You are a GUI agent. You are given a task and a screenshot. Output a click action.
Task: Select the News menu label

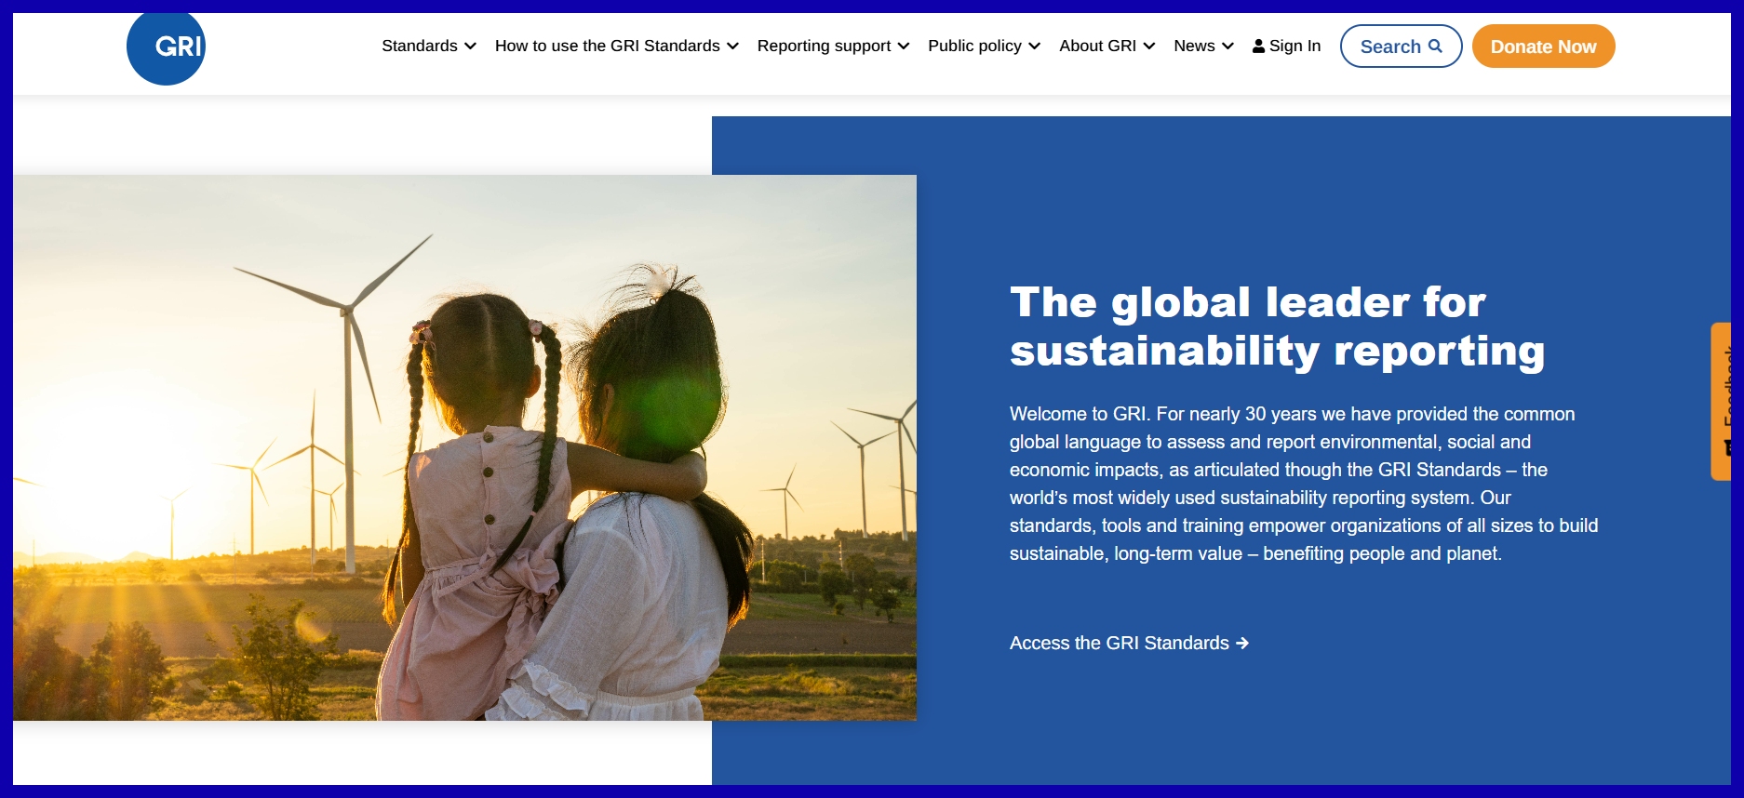tap(1194, 47)
